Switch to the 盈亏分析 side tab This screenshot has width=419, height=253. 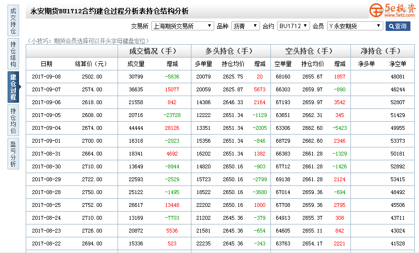13,154
